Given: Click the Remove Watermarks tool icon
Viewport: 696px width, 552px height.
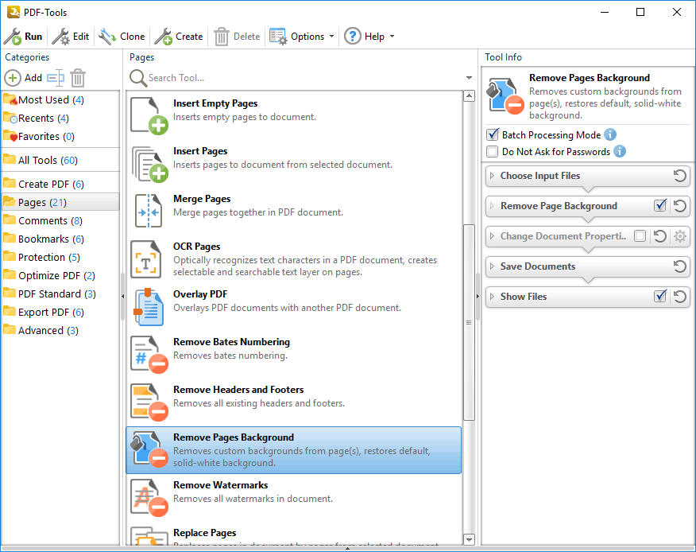Looking at the screenshot, I should (x=147, y=498).
